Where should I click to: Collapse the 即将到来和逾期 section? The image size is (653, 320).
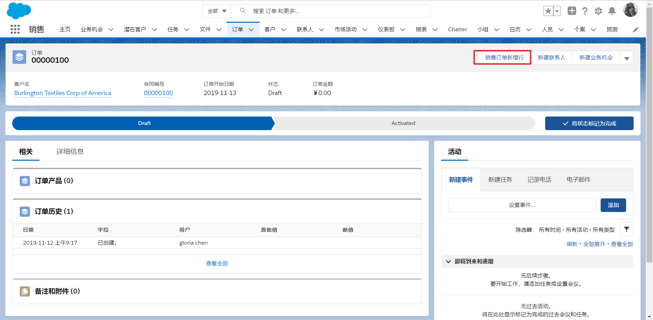448,261
